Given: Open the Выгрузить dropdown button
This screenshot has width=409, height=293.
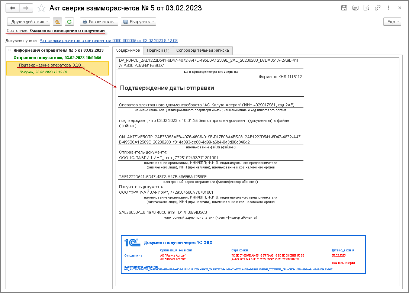Looking at the screenshot, I should (x=139, y=22).
